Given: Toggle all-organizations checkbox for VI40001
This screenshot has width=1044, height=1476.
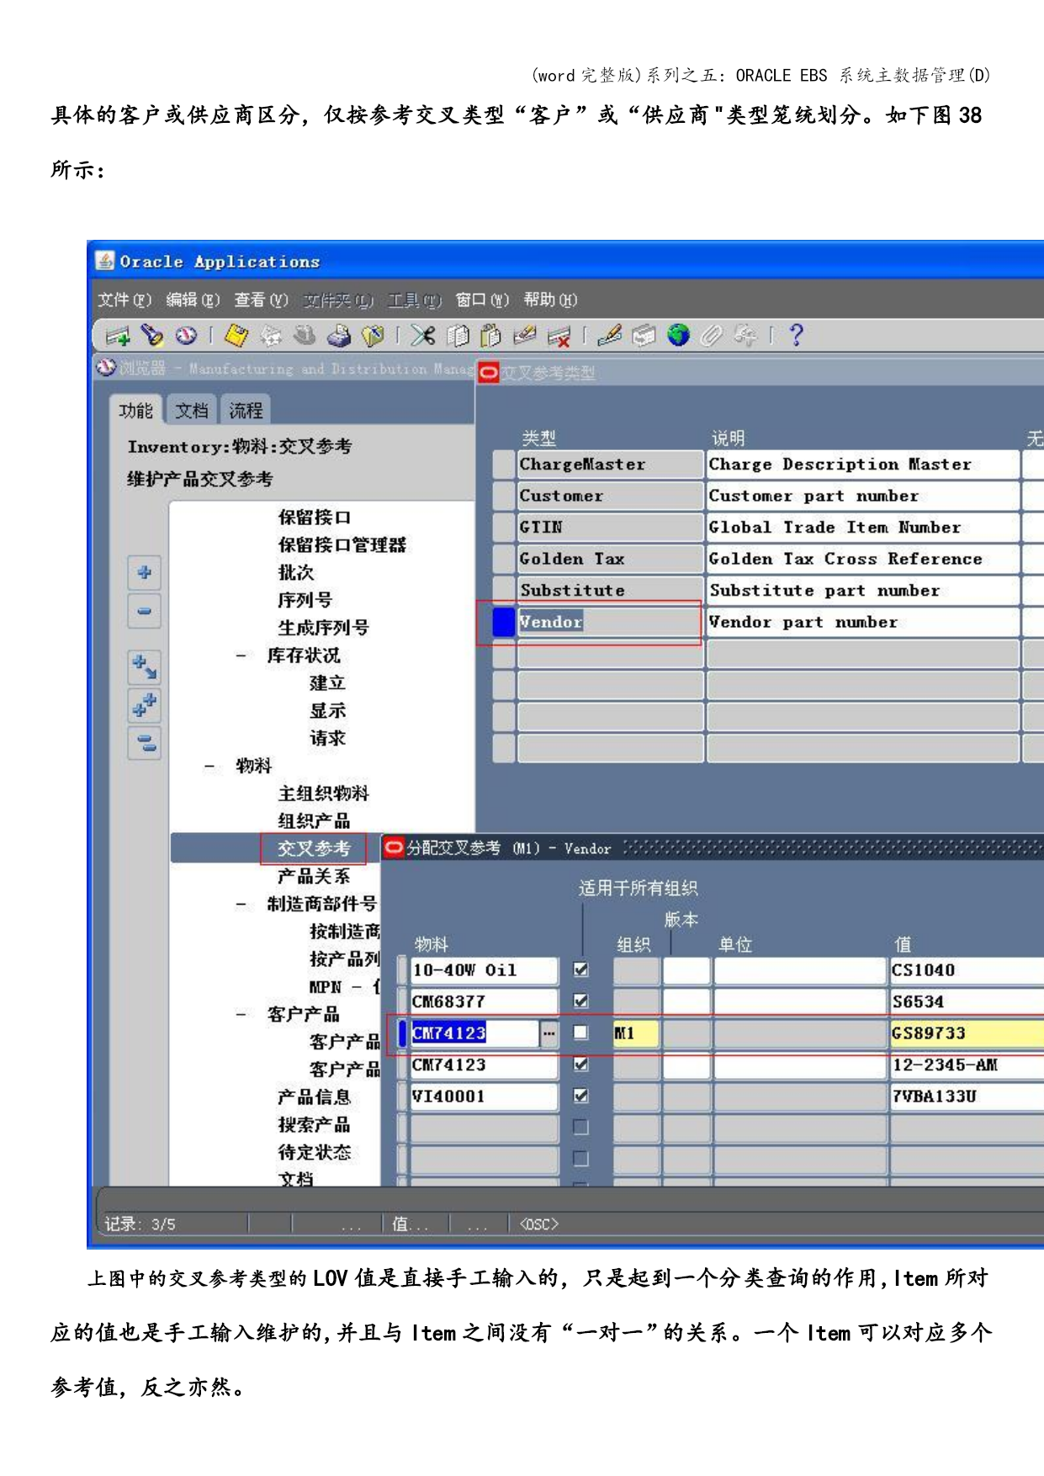Looking at the screenshot, I should point(580,1096).
